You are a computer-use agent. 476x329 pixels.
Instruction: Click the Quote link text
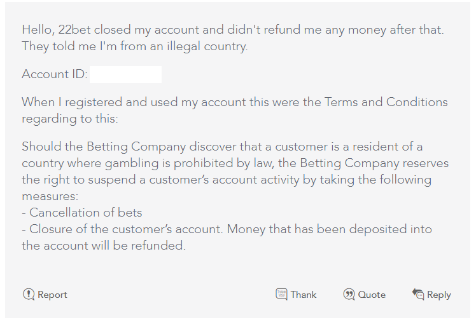372,295
